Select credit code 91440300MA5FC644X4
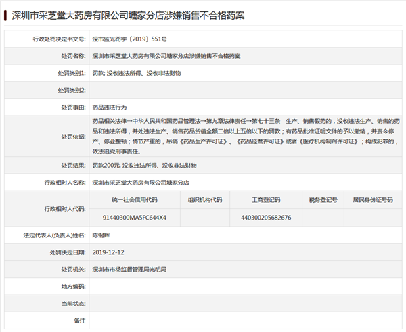406x332 pixels. coord(135,218)
